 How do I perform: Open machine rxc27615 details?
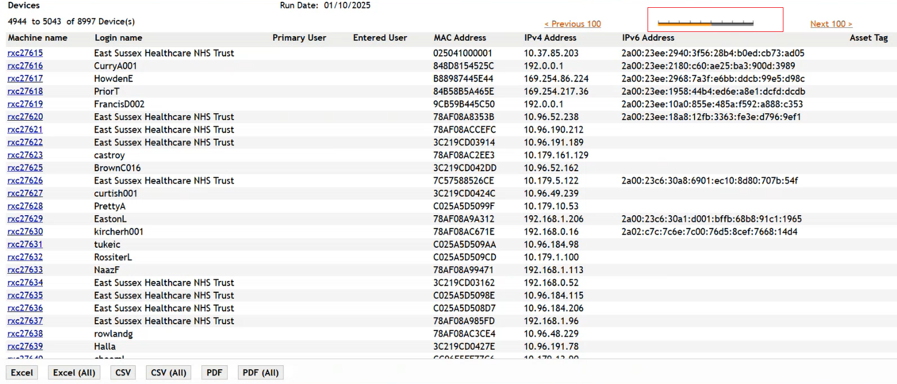(25, 53)
